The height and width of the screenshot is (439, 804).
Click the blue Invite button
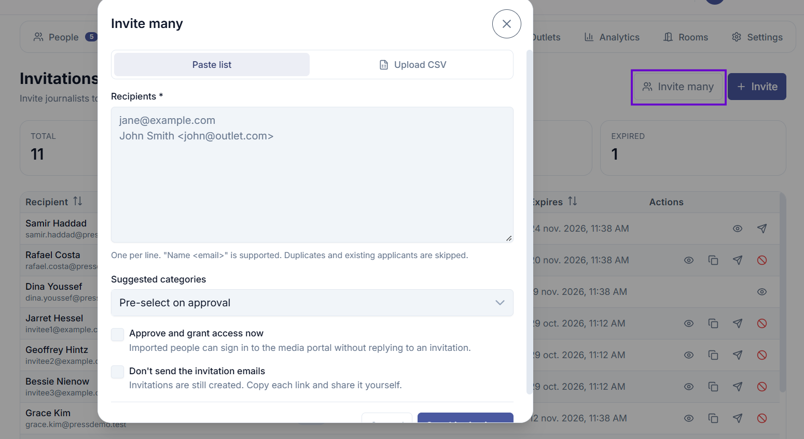[757, 87]
